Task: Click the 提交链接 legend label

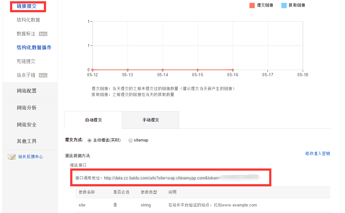Action: [265, 5]
